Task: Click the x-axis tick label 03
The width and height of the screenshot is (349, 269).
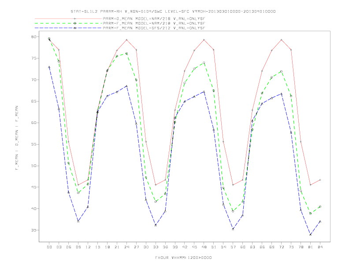Action: [x=59, y=247]
